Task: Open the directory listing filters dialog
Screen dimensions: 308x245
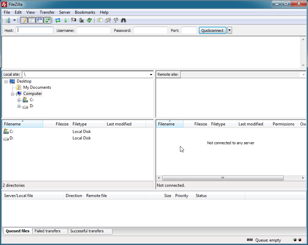Action: pos(100,20)
